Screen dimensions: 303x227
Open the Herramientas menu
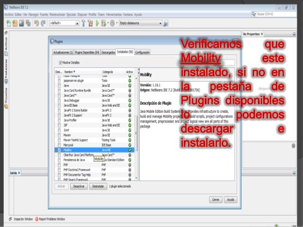click(x=114, y=15)
